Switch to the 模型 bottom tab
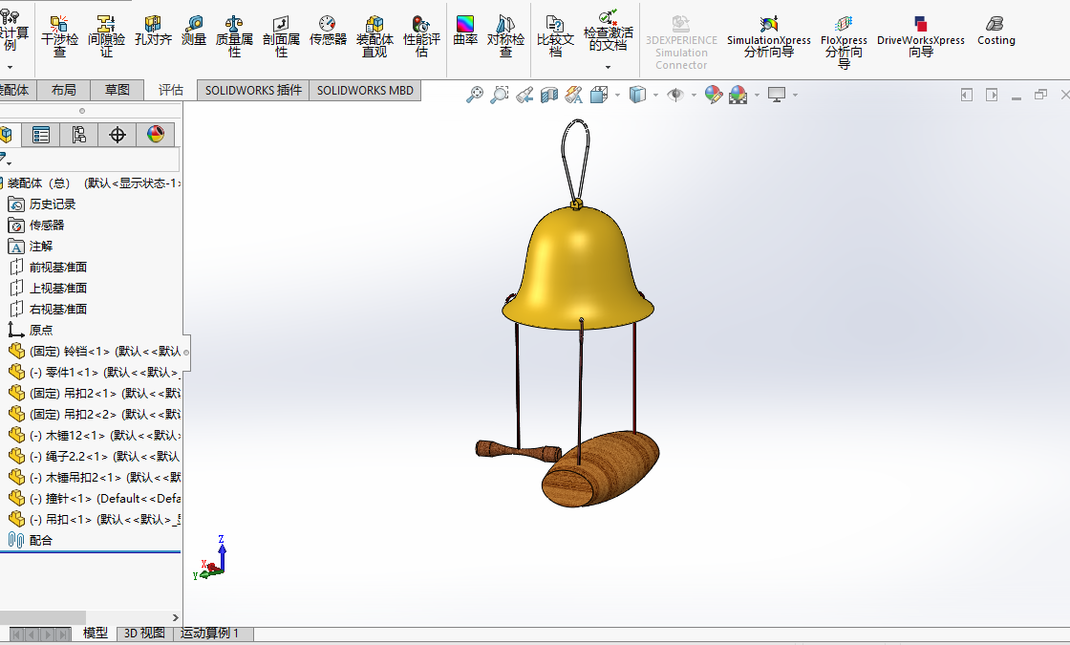This screenshot has height=645, width=1070. (x=95, y=634)
